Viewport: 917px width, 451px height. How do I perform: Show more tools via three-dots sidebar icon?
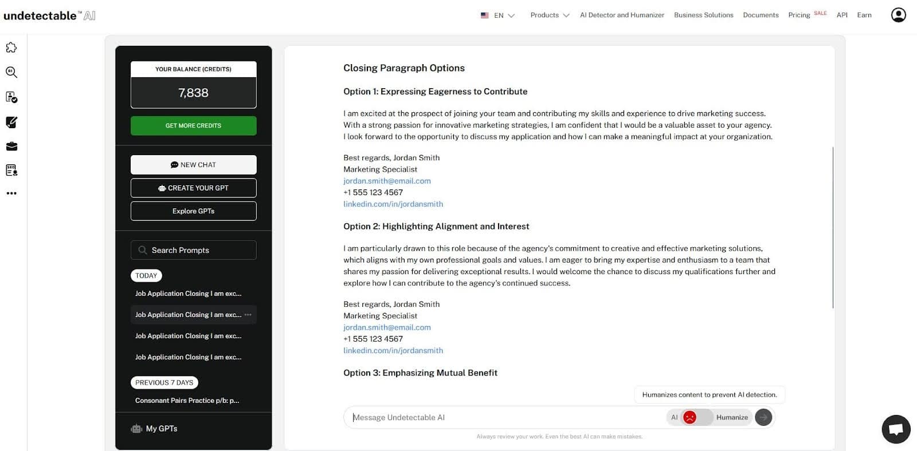[x=11, y=193]
